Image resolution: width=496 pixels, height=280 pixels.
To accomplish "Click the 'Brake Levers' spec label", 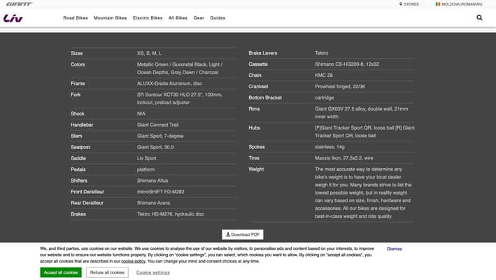I will coord(262,52).
